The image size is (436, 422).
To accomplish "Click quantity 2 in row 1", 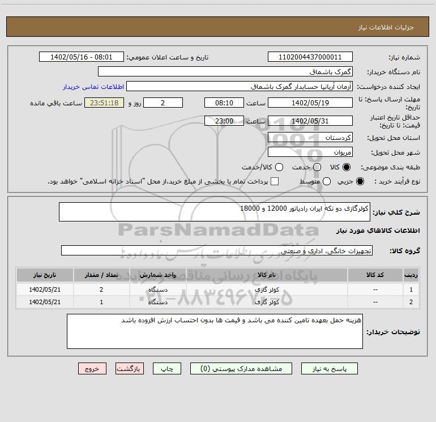I will coord(101,289).
